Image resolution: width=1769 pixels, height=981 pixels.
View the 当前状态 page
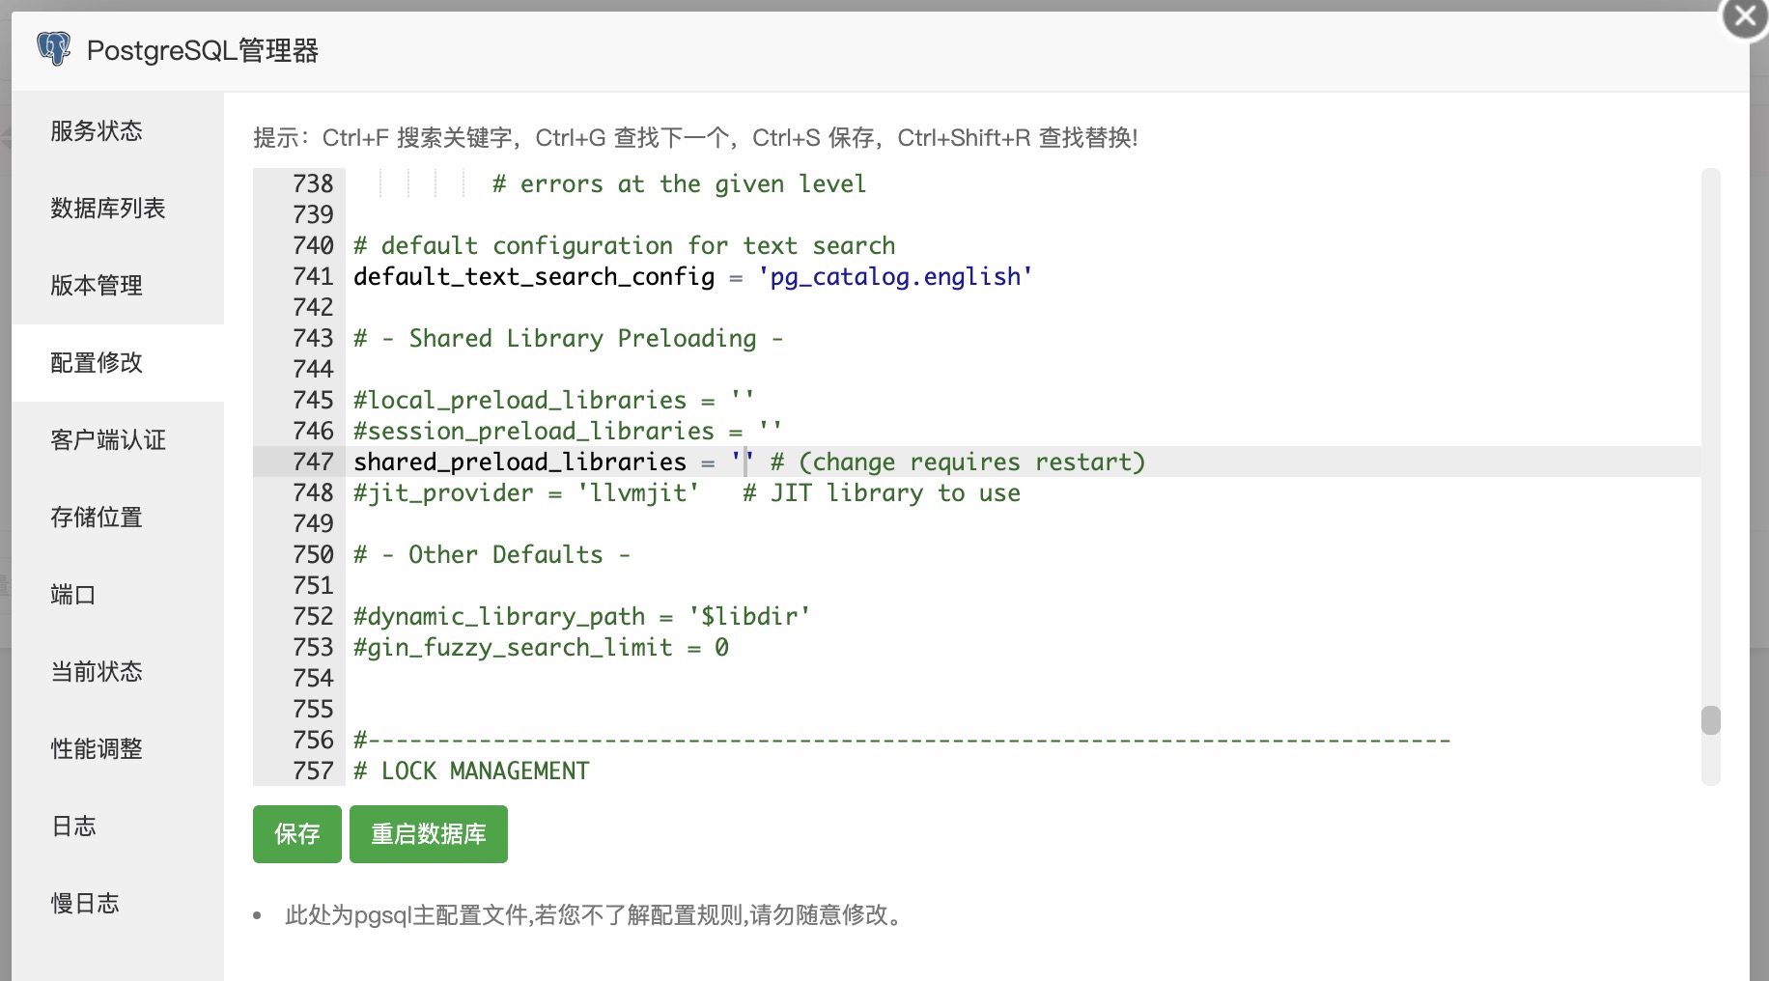point(118,672)
